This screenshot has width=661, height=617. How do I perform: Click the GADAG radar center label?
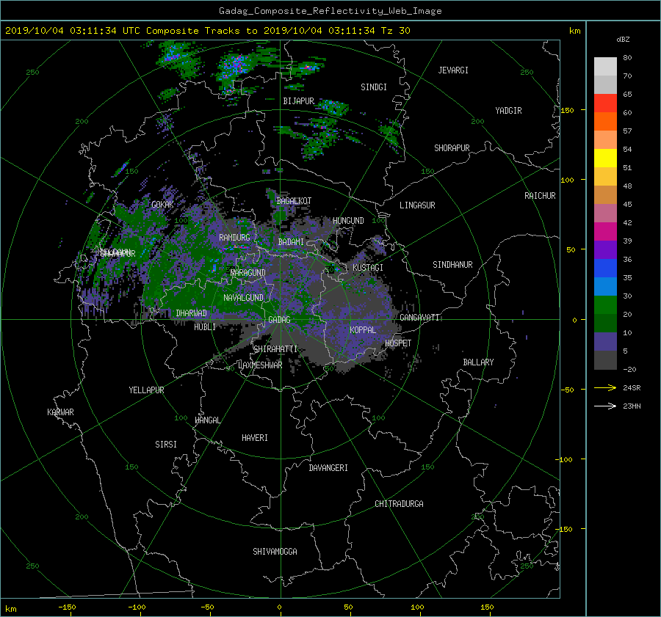(x=279, y=320)
